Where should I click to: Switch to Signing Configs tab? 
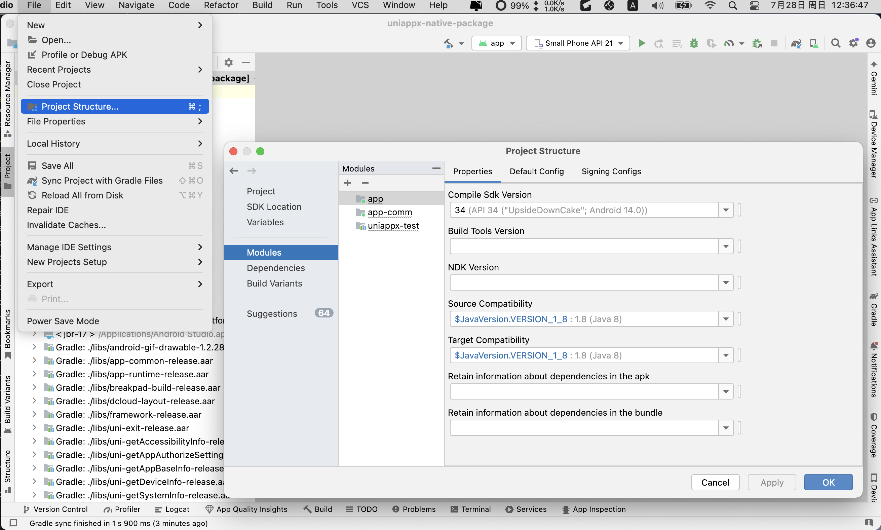(x=611, y=172)
